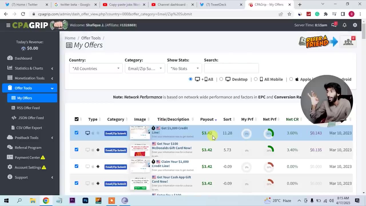Uncheck the McDonalds Gift Card offer checkbox
This screenshot has width=366, height=206.
76,149
